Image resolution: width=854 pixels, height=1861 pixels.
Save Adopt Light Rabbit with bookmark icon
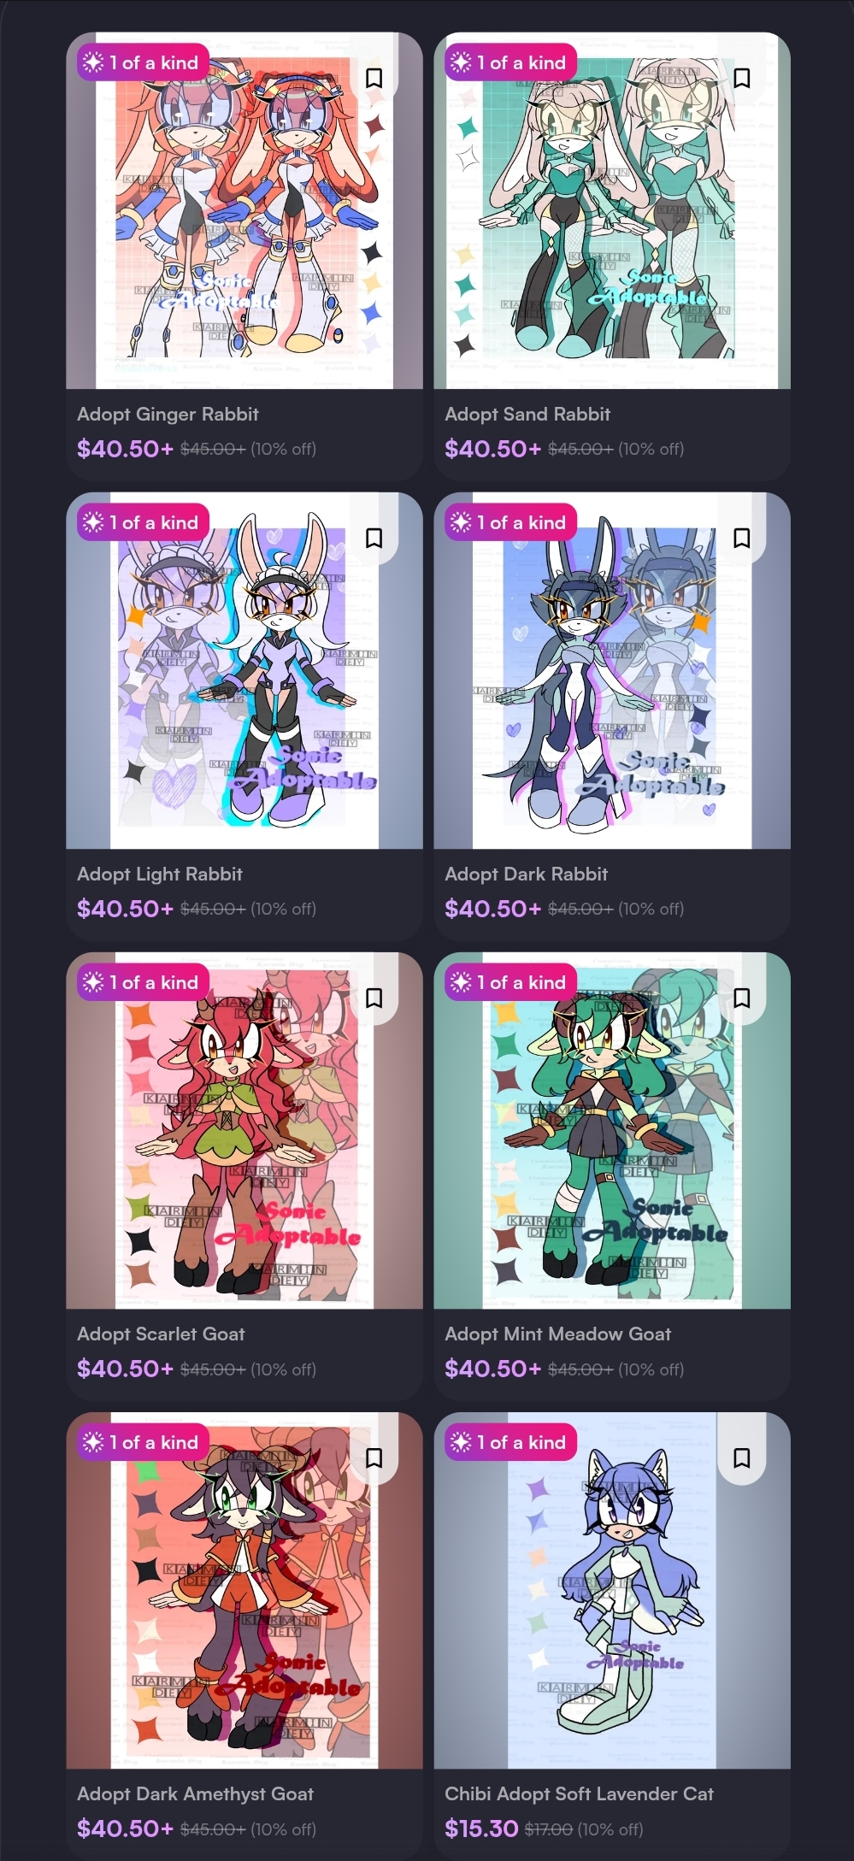pos(374,538)
